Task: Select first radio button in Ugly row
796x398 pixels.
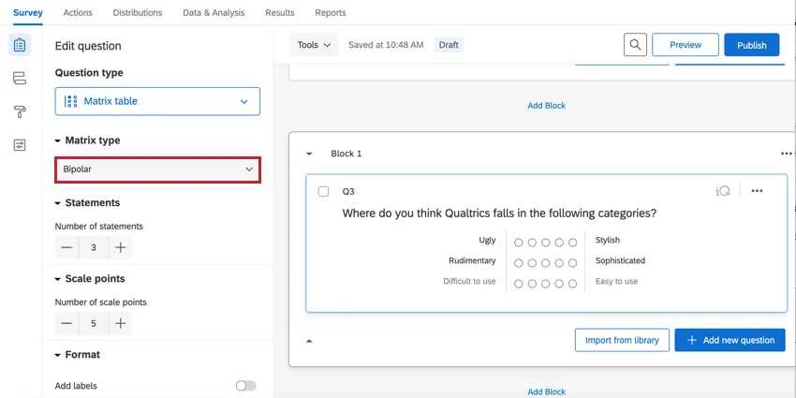Action: click(519, 243)
